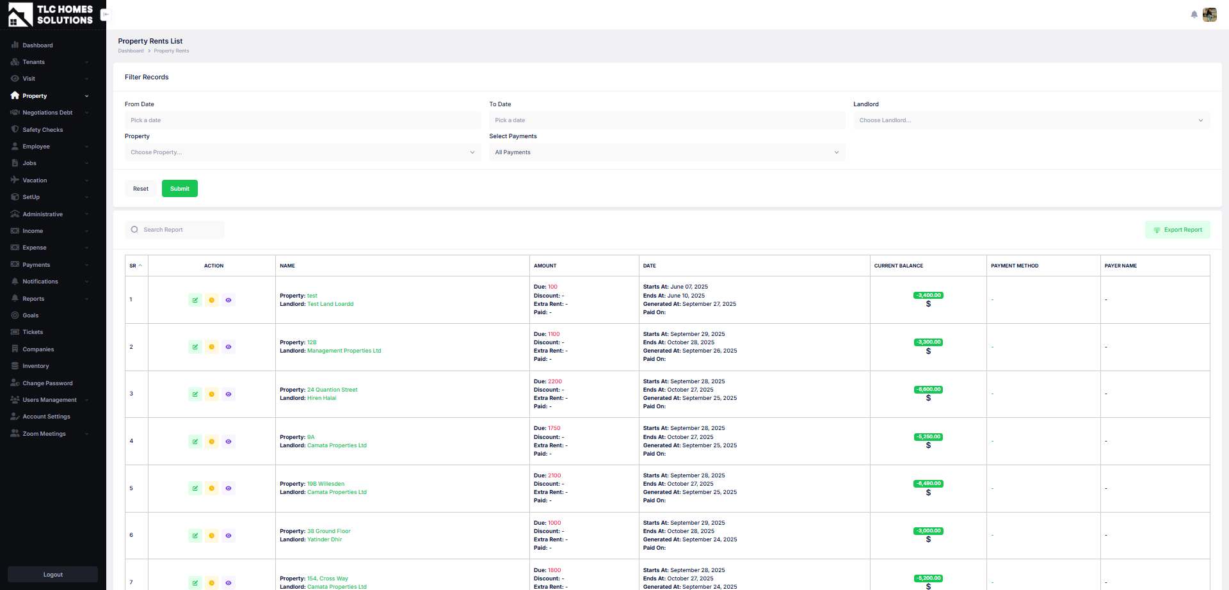Viewport: 1229px width, 590px height.
Task: Click the green Submit button
Action: pyautogui.click(x=179, y=189)
